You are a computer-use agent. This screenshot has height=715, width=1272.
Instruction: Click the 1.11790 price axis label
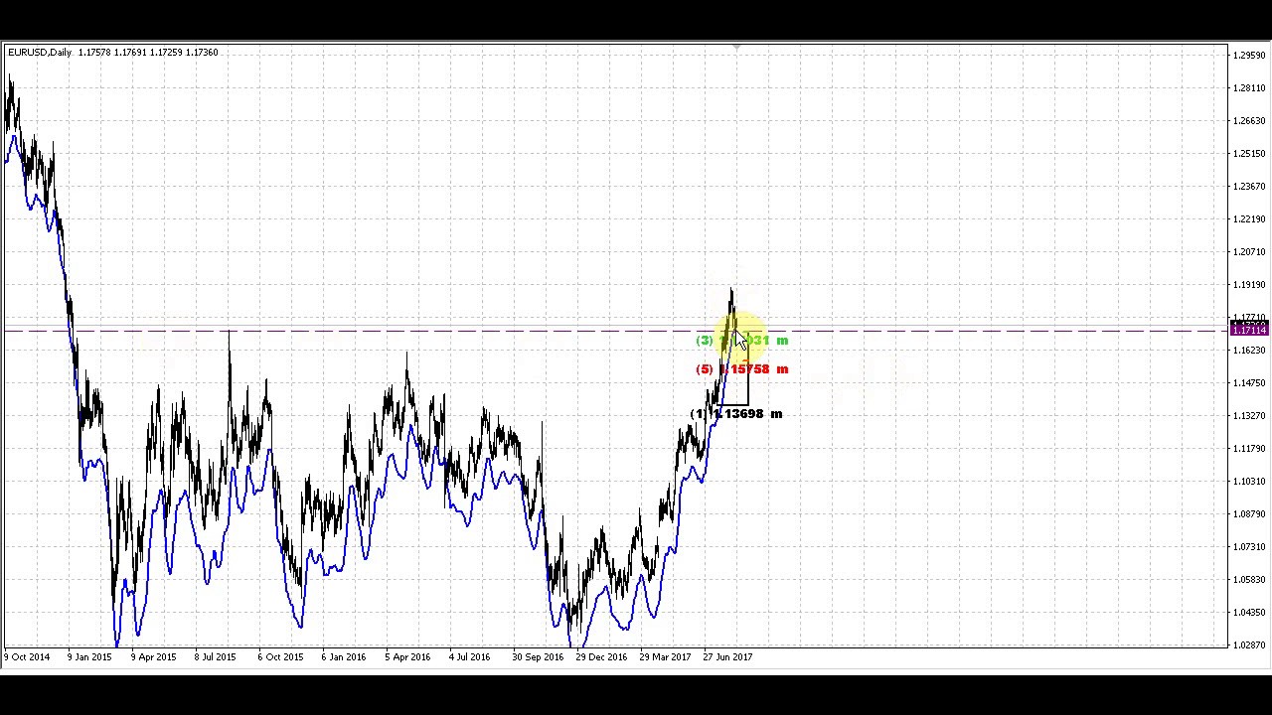pyautogui.click(x=1249, y=449)
